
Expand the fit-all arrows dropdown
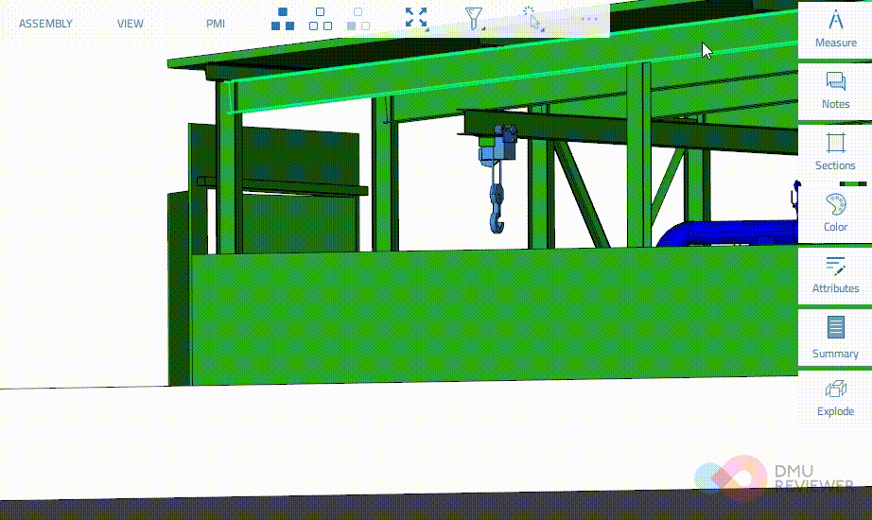tap(416, 19)
